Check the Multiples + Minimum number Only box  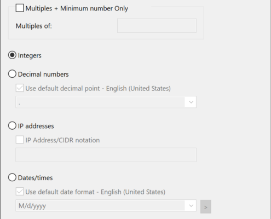click(x=20, y=8)
